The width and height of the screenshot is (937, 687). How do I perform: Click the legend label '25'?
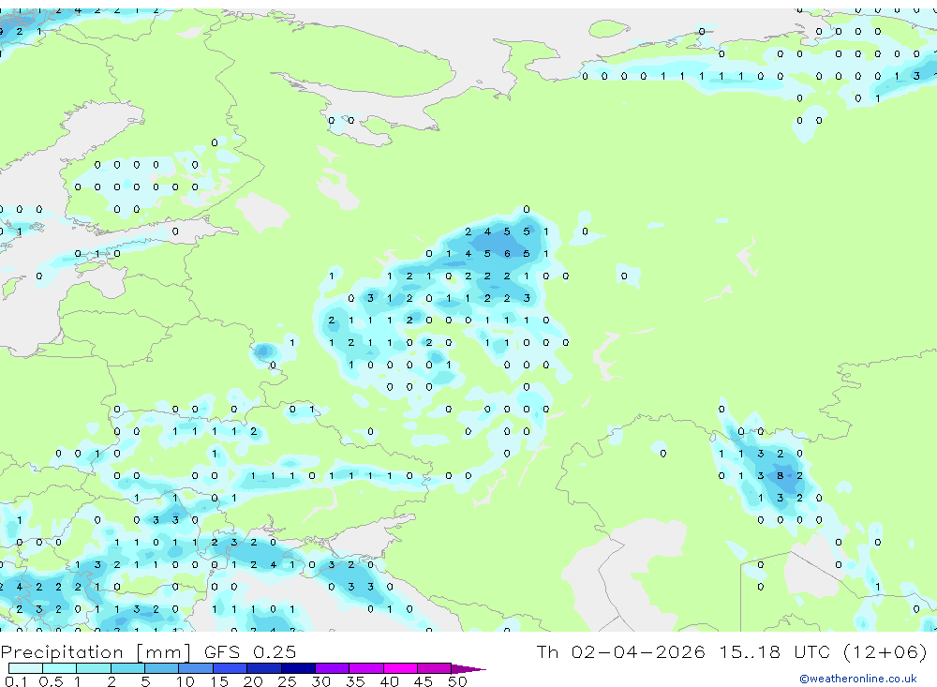287,681
